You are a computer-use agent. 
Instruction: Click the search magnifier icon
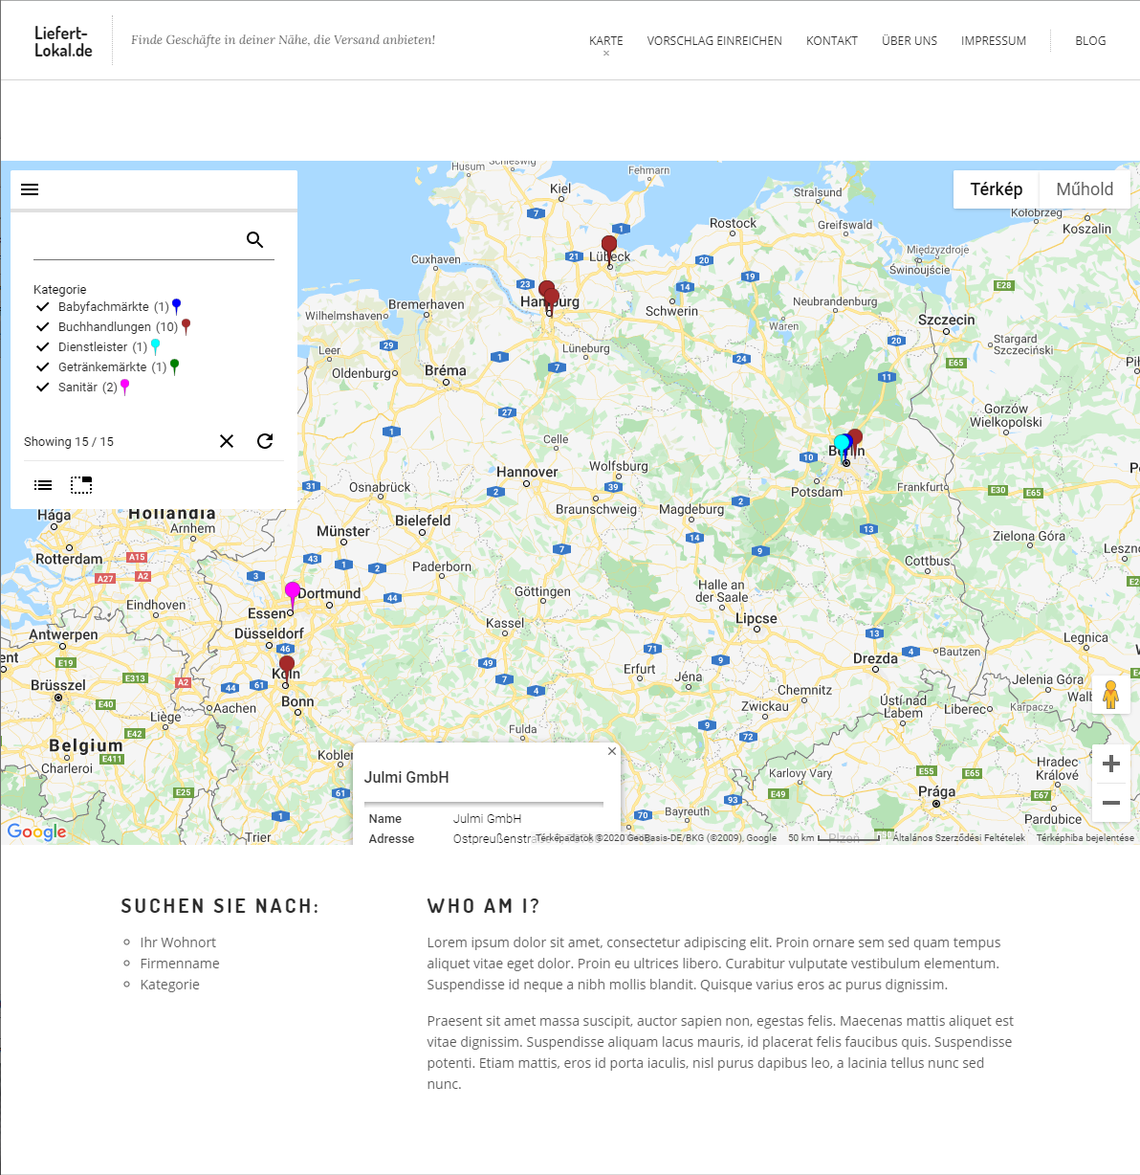coord(254,240)
